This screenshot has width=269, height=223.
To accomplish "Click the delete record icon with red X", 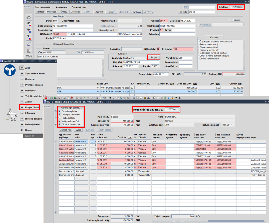I will coord(59,98).
